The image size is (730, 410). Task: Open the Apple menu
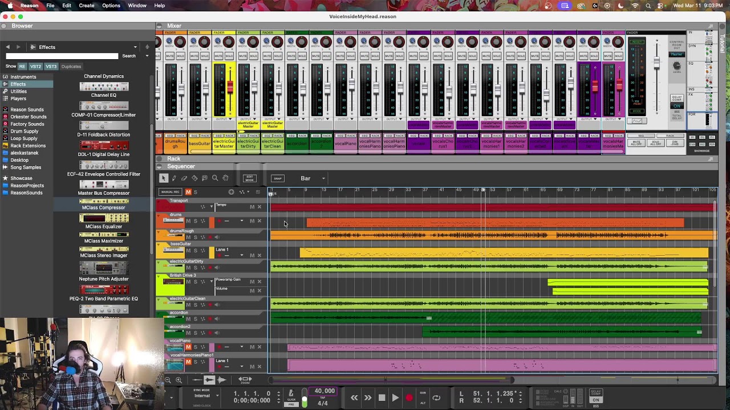(10, 6)
